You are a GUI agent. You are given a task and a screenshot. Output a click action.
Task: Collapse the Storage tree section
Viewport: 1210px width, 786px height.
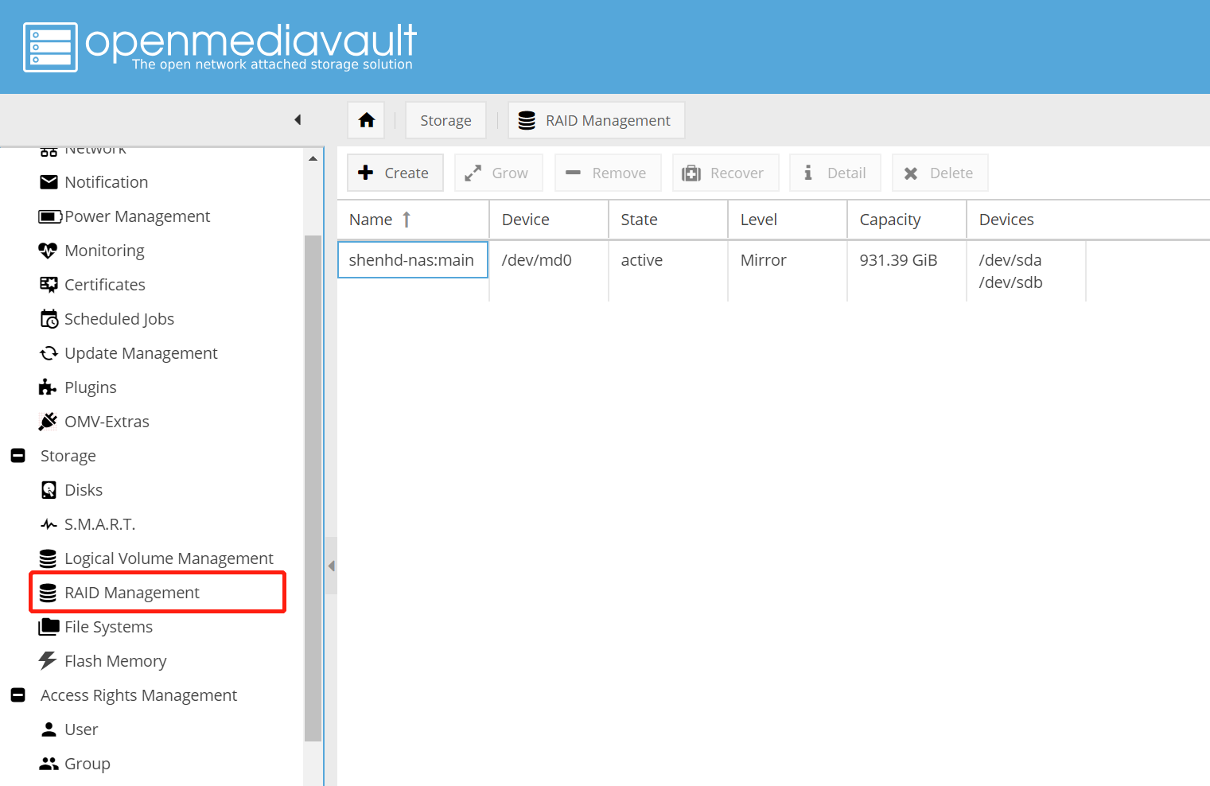click(x=18, y=456)
